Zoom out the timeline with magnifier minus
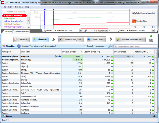The height and width of the screenshot is (123, 159). [x=144, y=27]
